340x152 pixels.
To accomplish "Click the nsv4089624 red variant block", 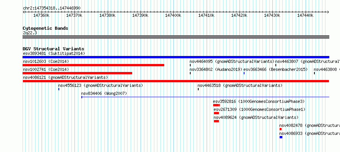I will point(216,121).
